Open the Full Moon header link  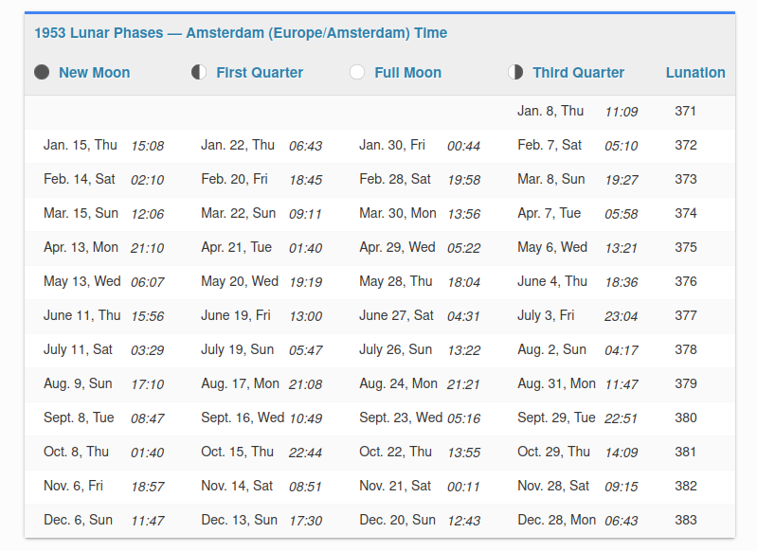408,72
